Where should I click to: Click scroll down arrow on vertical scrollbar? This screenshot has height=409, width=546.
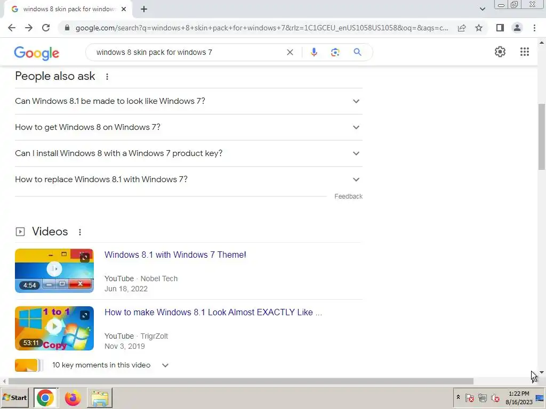pyautogui.click(x=542, y=372)
